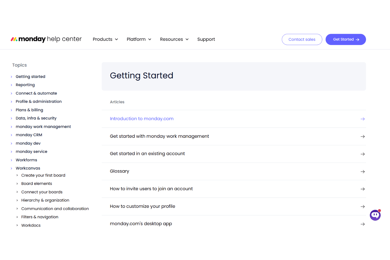Image resolution: width=390 pixels, height=260 pixels.
Task: Open Get started in an existing account article
Action: [x=147, y=154]
